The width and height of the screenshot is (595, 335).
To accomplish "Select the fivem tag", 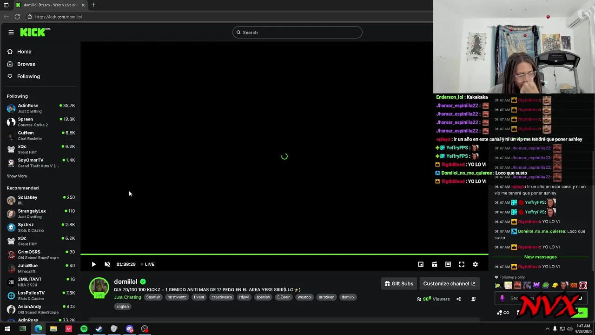I will coord(199,297).
